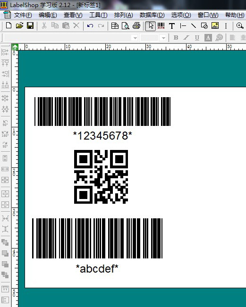Select the barcode tool in toolbar
The width and height of the screenshot is (246, 307).
161,26
